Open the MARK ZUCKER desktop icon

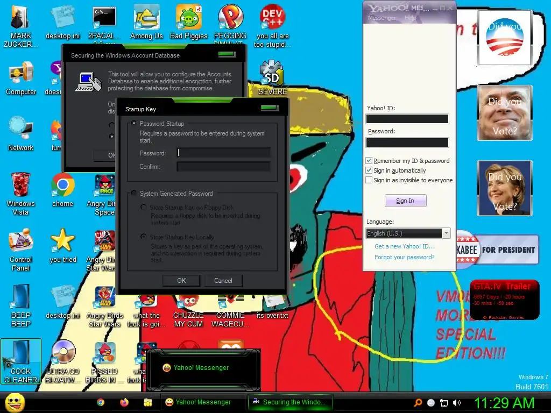click(20, 25)
